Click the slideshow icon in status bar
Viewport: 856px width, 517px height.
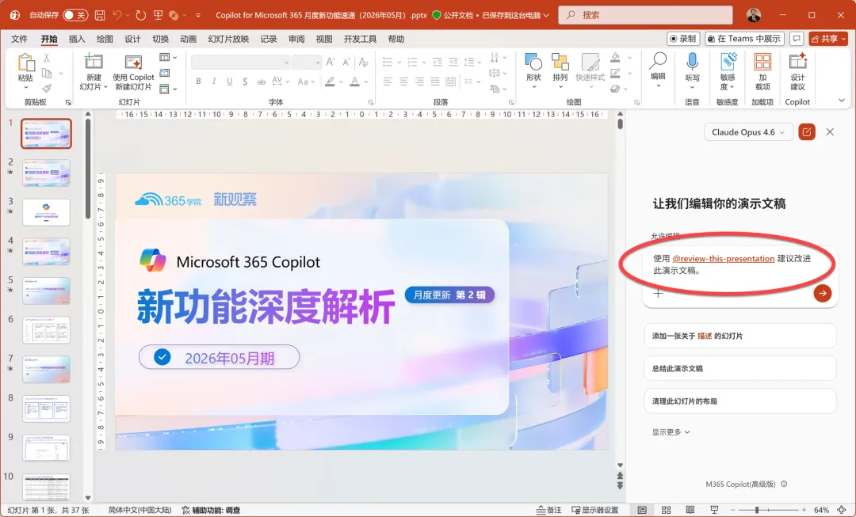714,510
